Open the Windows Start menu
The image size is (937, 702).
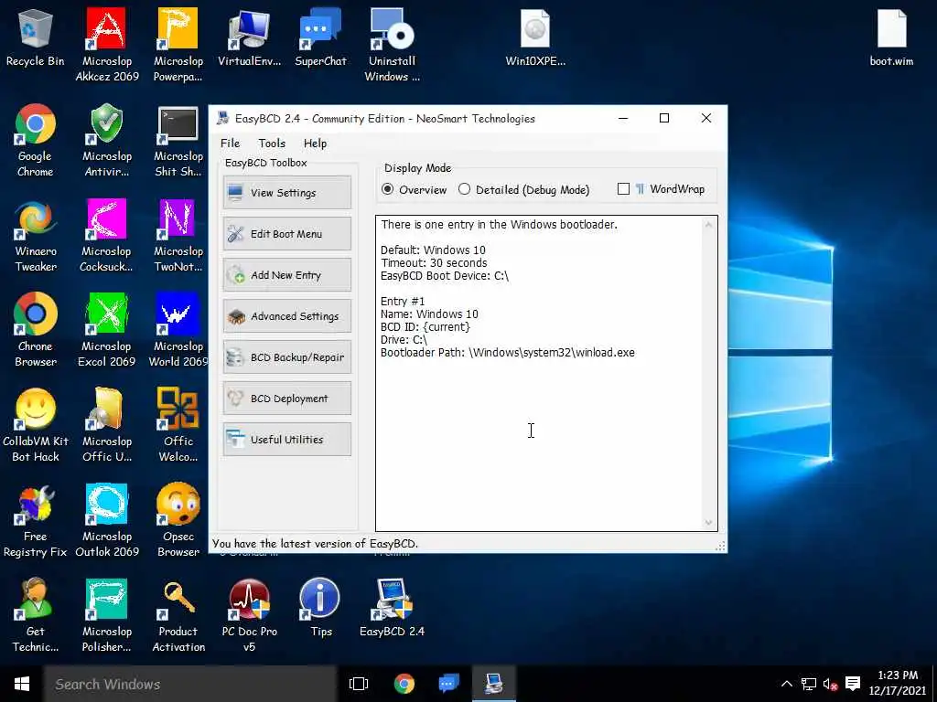(22, 684)
